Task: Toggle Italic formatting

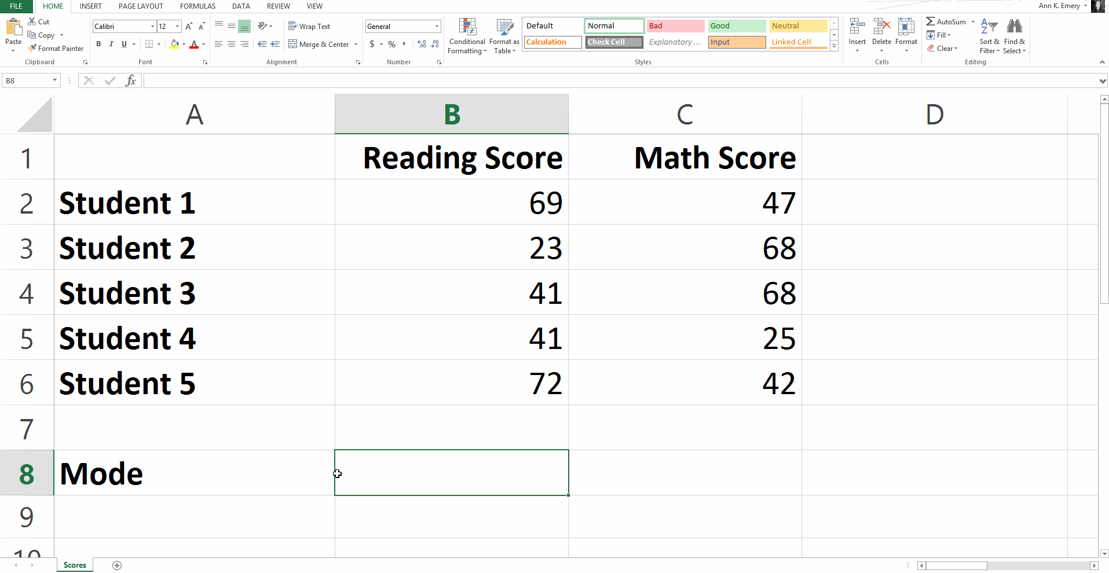Action: 111,44
